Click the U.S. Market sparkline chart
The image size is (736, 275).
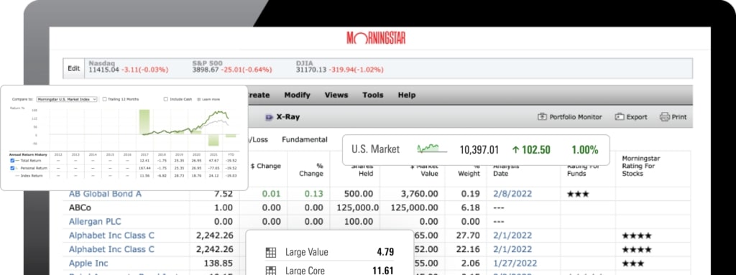coord(431,149)
